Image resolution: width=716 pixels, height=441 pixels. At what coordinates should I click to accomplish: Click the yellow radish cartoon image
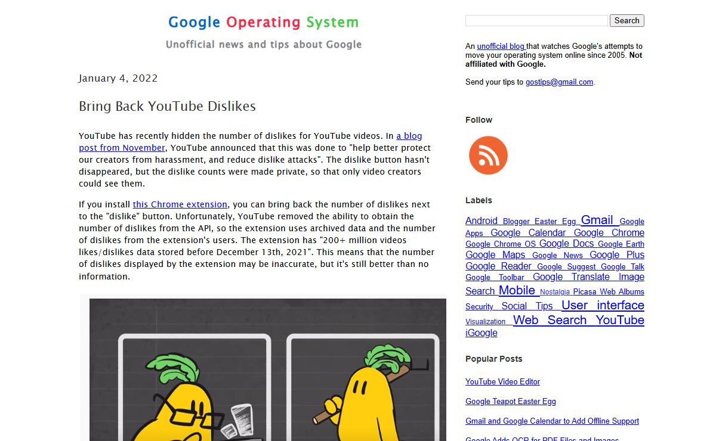coord(268,369)
